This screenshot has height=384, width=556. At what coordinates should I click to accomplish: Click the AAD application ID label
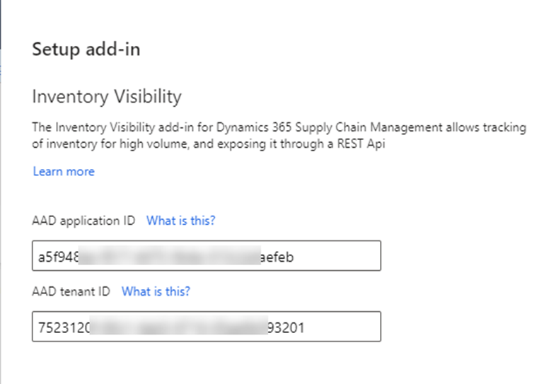coord(83,221)
